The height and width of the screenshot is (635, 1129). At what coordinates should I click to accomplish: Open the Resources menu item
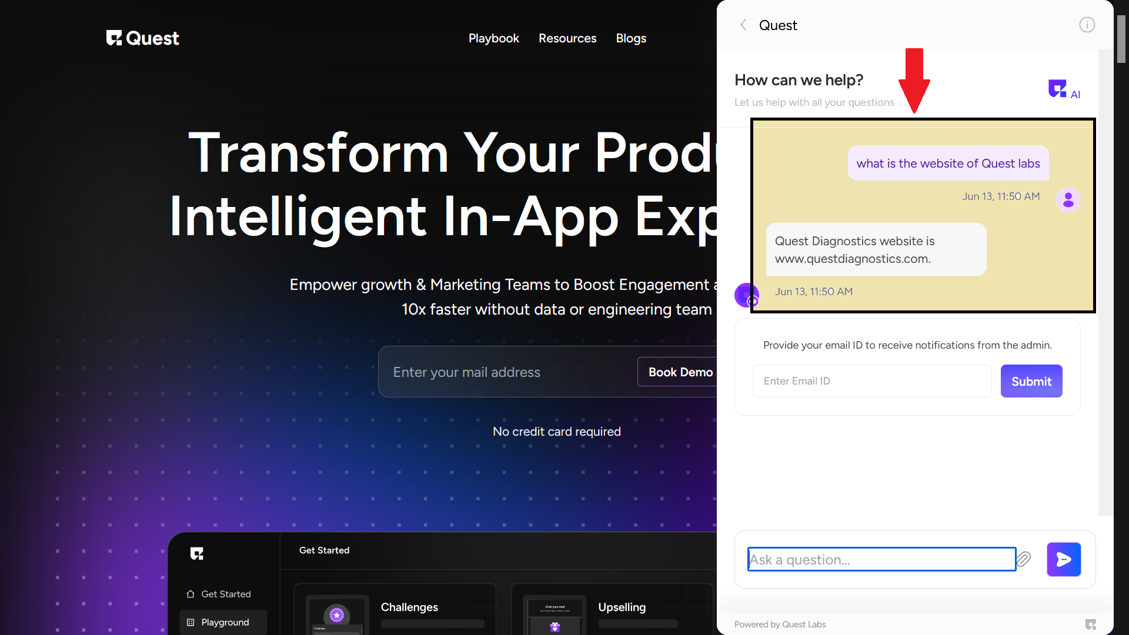pyautogui.click(x=567, y=38)
